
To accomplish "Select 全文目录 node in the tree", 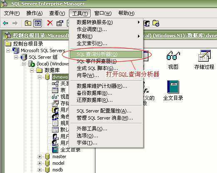I will coord(70,150).
